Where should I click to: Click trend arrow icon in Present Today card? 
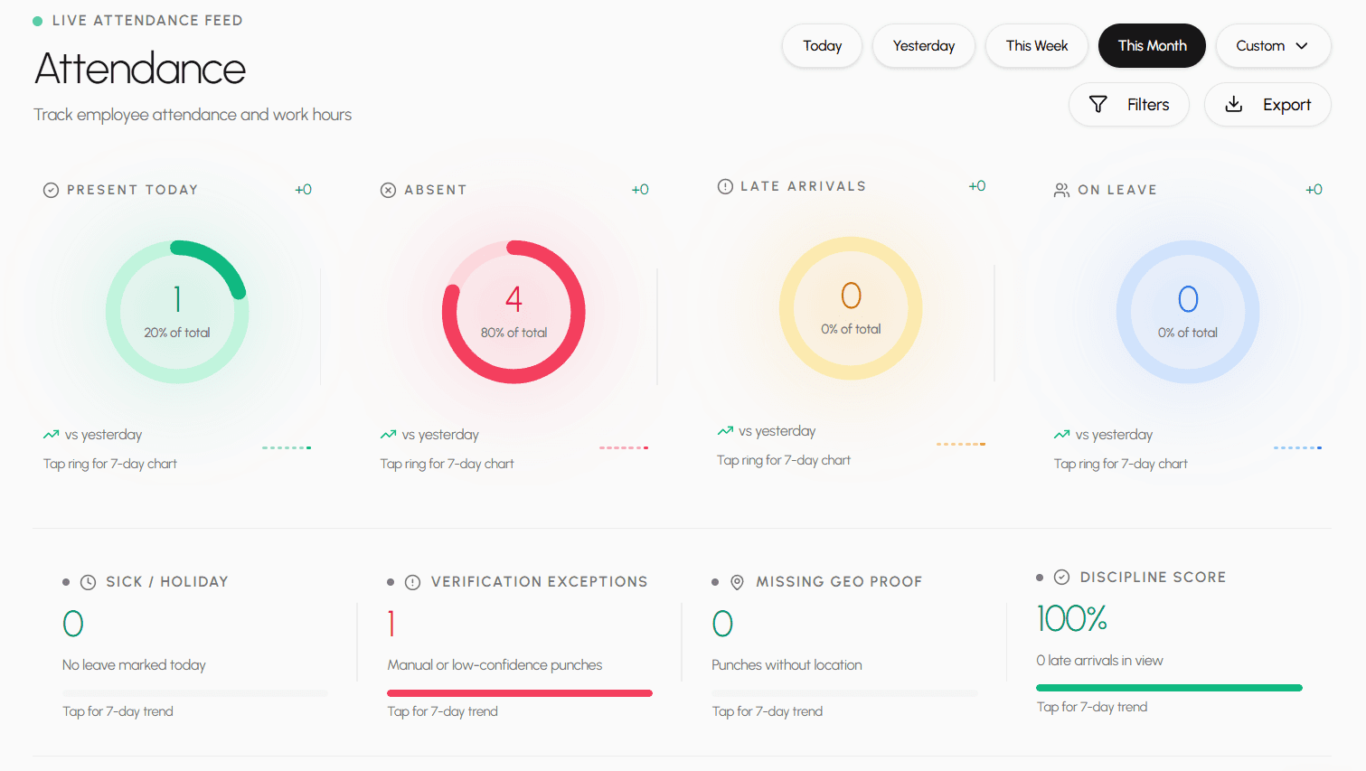tap(52, 435)
